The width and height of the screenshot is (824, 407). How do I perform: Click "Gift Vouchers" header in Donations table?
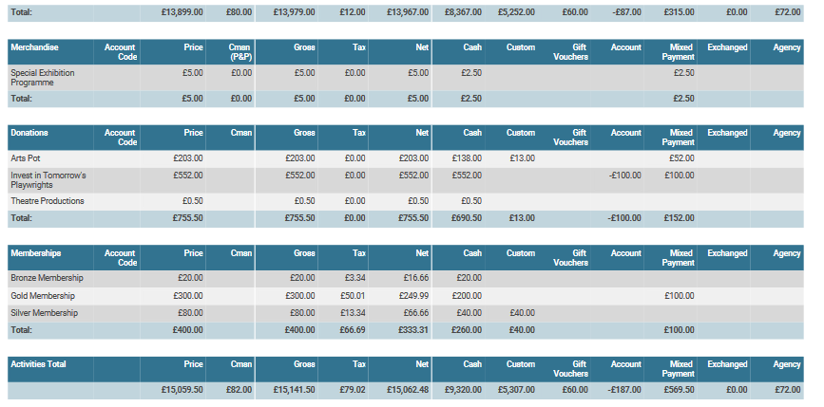pos(570,138)
